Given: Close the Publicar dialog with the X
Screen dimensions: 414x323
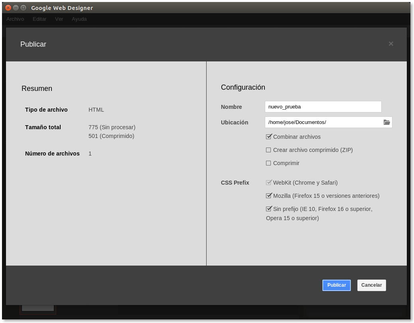Looking at the screenshot, I should [391, 44].
